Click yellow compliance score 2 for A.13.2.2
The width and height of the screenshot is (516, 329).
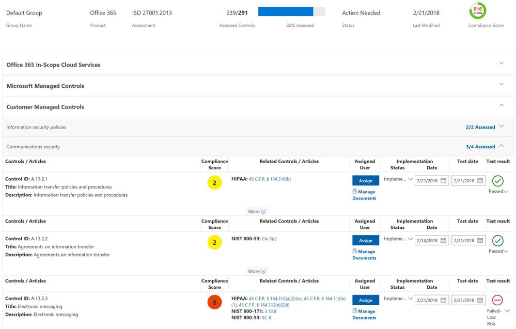[214, 242]
